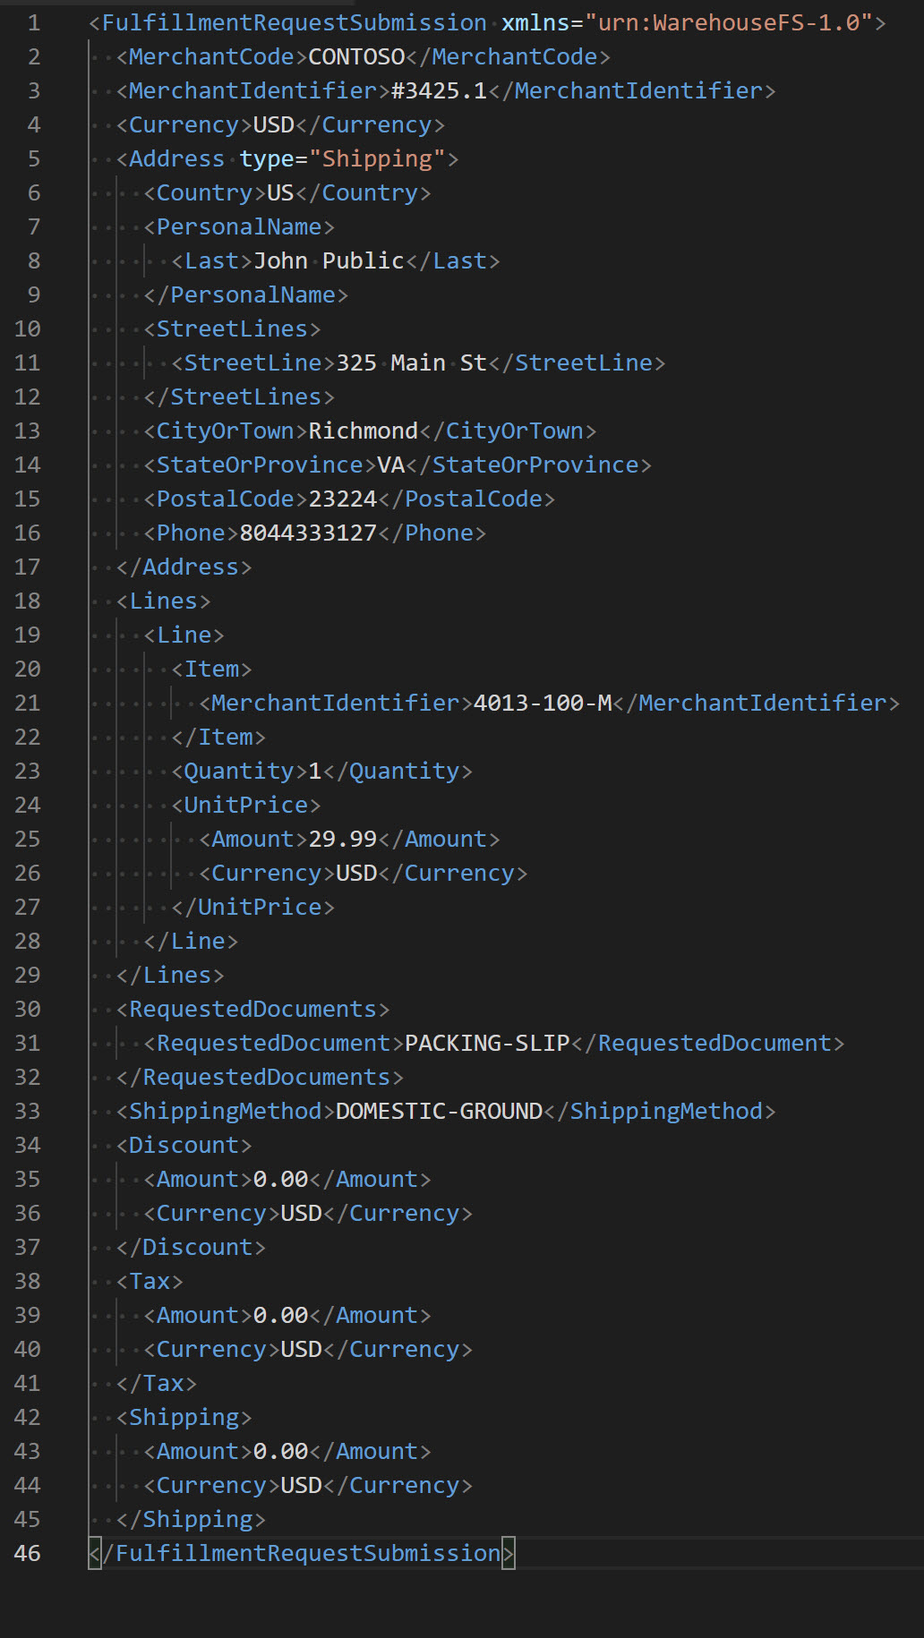Click the John Public last name text
This screenshot has height=1638, width=924.
tap(329, 260)
